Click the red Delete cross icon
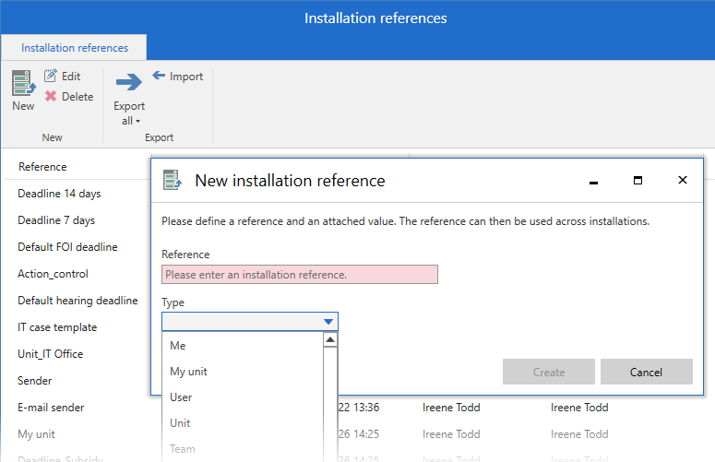This screenshot has width=715, height=462. pyautogui.click(x=51, y=96)
